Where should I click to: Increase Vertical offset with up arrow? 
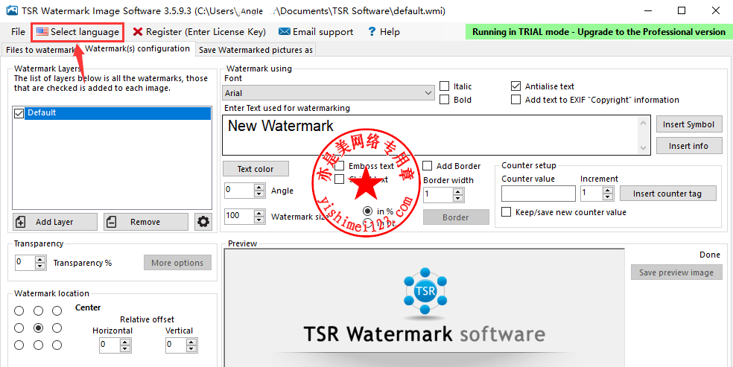point(191,342)
